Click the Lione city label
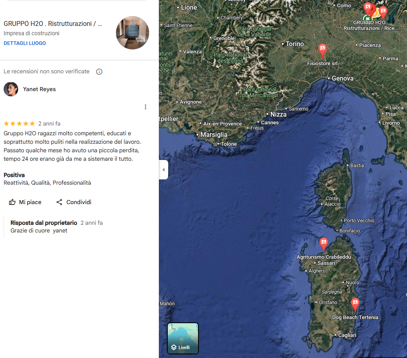Viewport: 407px width, 358px height. [189, 8]
